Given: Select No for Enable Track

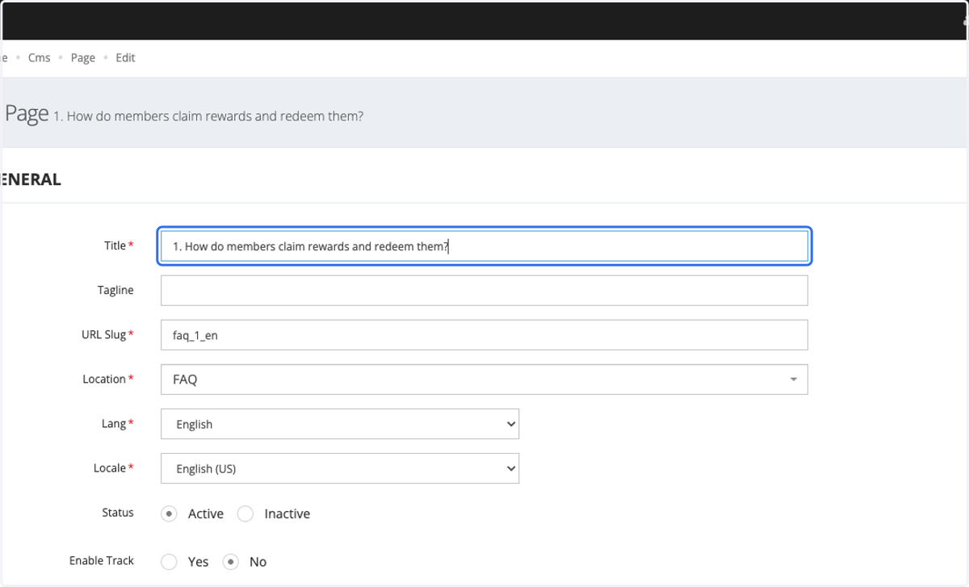Looking at the screenshot, I should [231, 562].
